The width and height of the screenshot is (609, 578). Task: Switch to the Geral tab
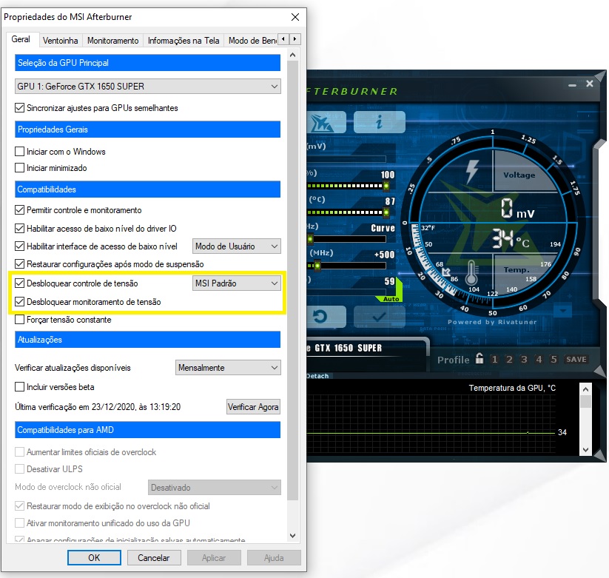(21, 39)
